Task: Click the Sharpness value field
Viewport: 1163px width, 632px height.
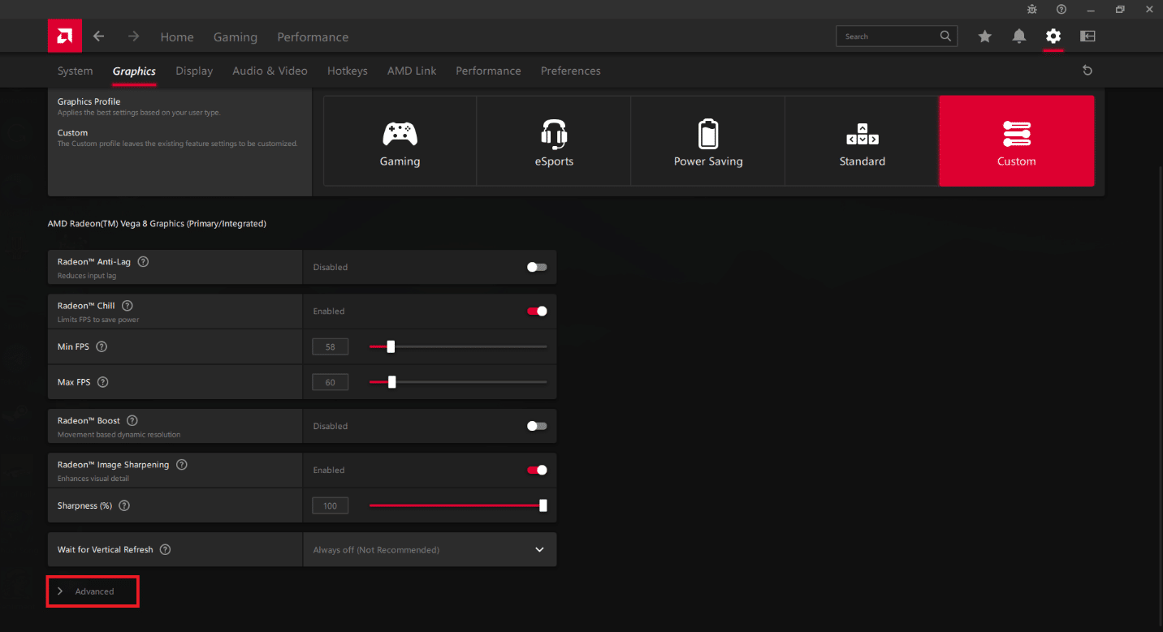Action: [330, 505]
